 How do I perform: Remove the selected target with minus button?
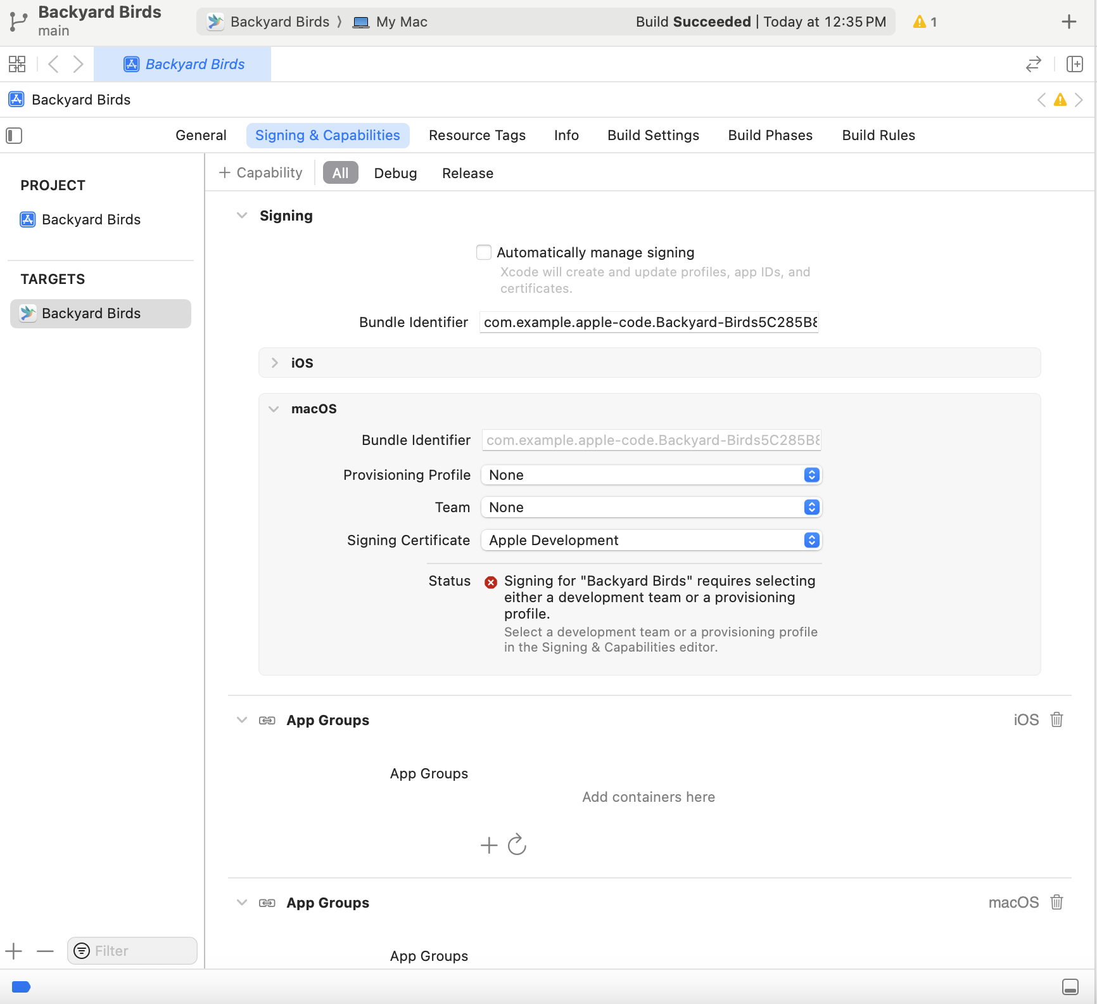(45, 951)
